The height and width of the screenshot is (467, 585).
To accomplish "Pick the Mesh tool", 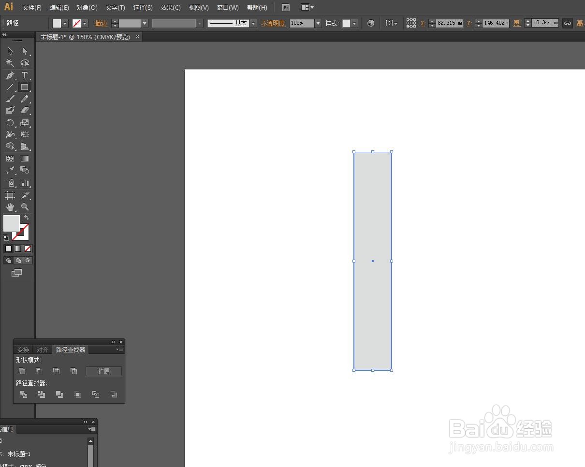I will click(10, 159).
